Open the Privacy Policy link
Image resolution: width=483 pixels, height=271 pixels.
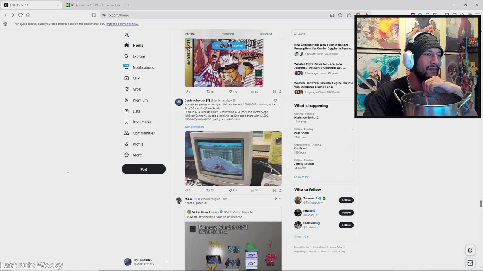[319, 247]
